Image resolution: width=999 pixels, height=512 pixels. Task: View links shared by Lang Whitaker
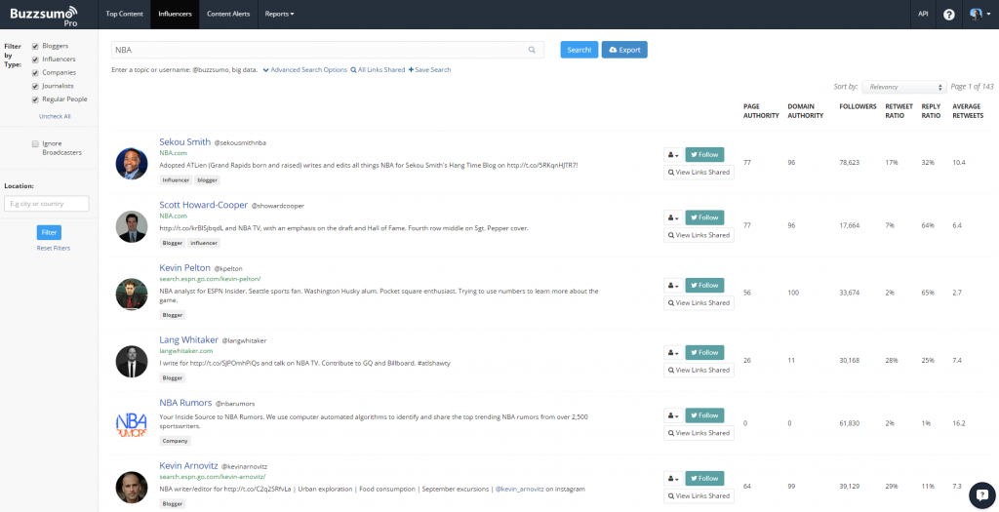(x=699, y=371)
